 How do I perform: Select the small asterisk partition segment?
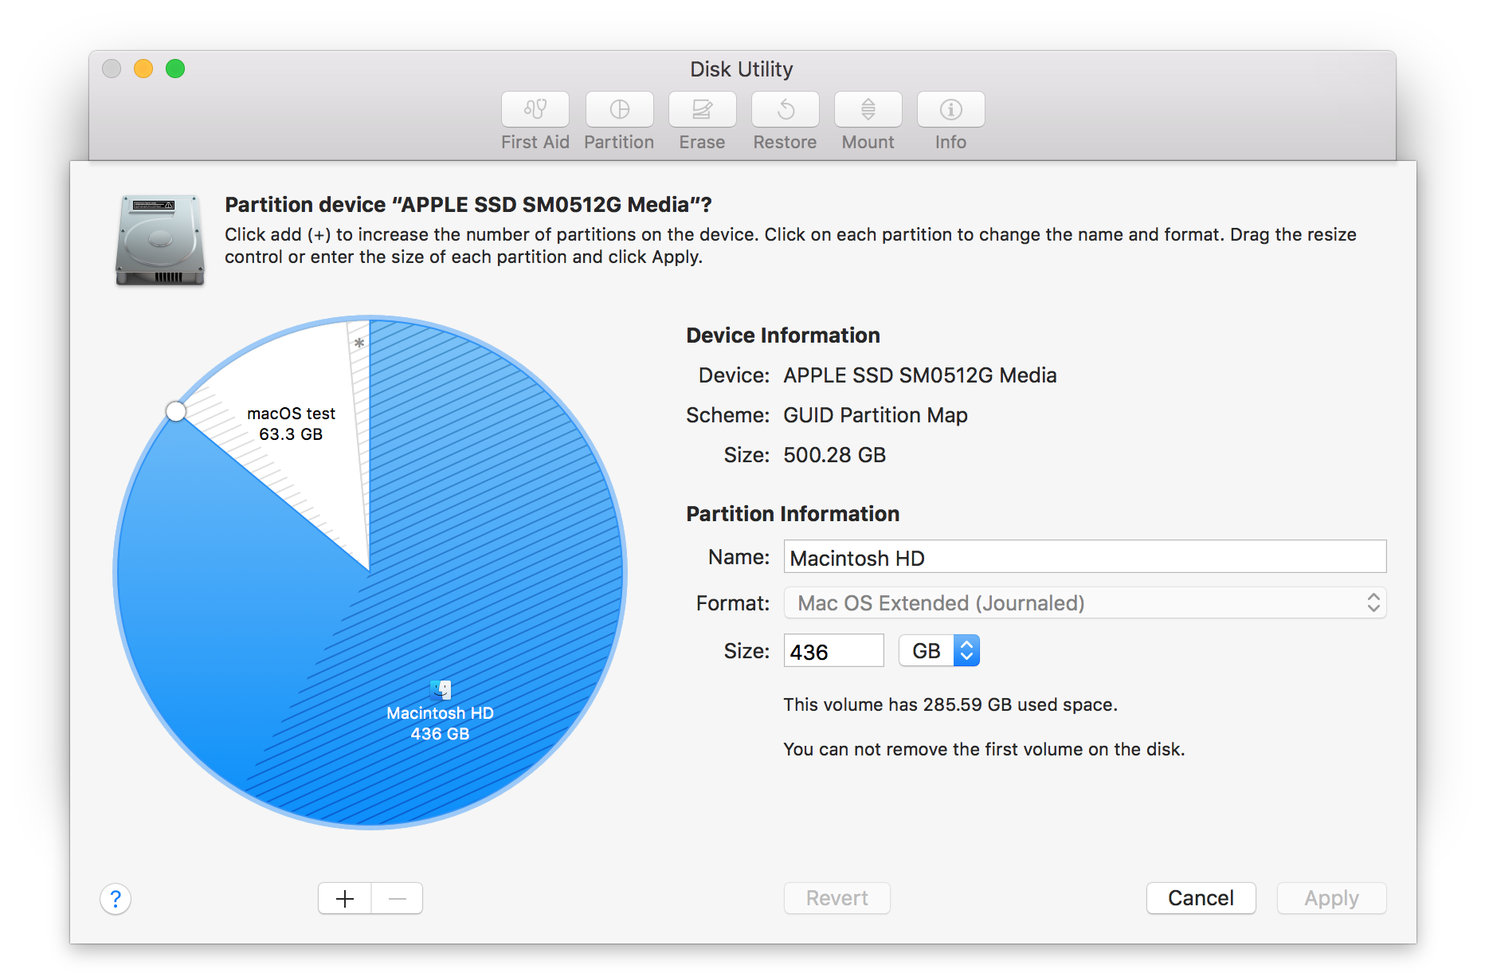[360, 343]
